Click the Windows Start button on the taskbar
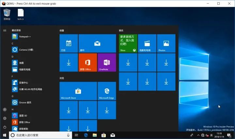This screenshot has width=235, height=139. click(5, 135)
